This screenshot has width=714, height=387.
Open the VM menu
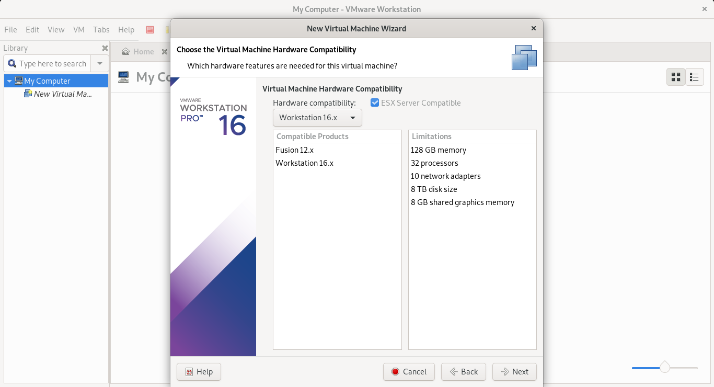pos(79,30)
